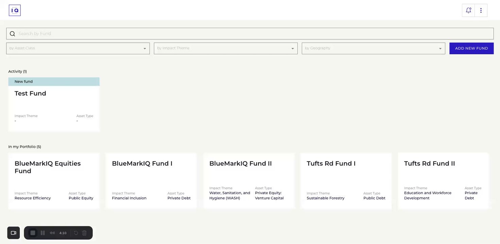Open the by Impact Theme dropdown
The image size is (500, 244).
coord(226,48)
